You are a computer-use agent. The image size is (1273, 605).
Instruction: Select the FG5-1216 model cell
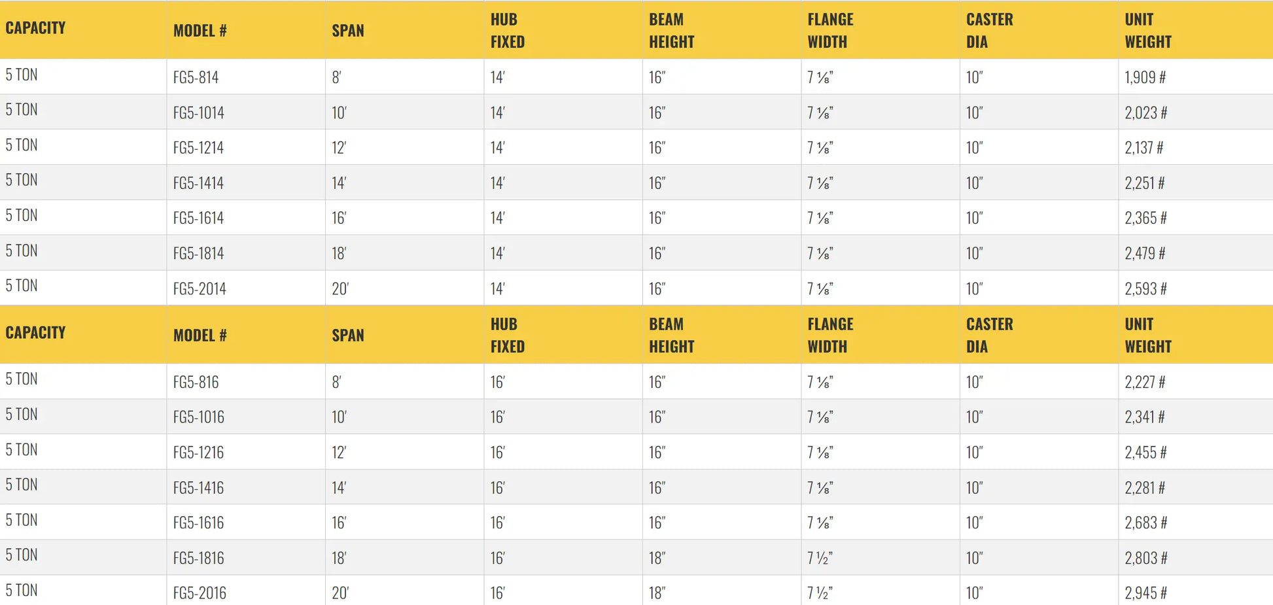(198, 453)
